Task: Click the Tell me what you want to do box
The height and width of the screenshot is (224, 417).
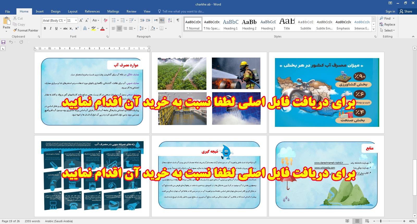Action: (181, 11)
